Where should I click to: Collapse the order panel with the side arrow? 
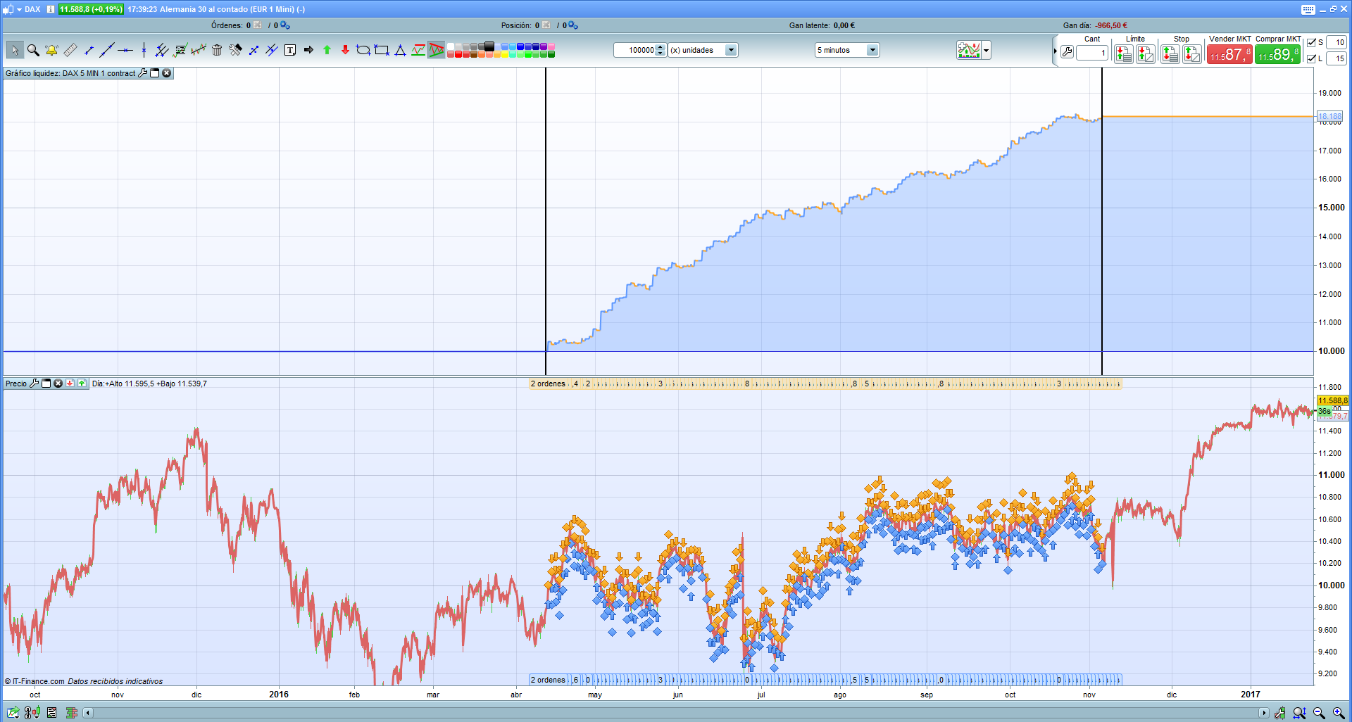tap(1055, 51)
